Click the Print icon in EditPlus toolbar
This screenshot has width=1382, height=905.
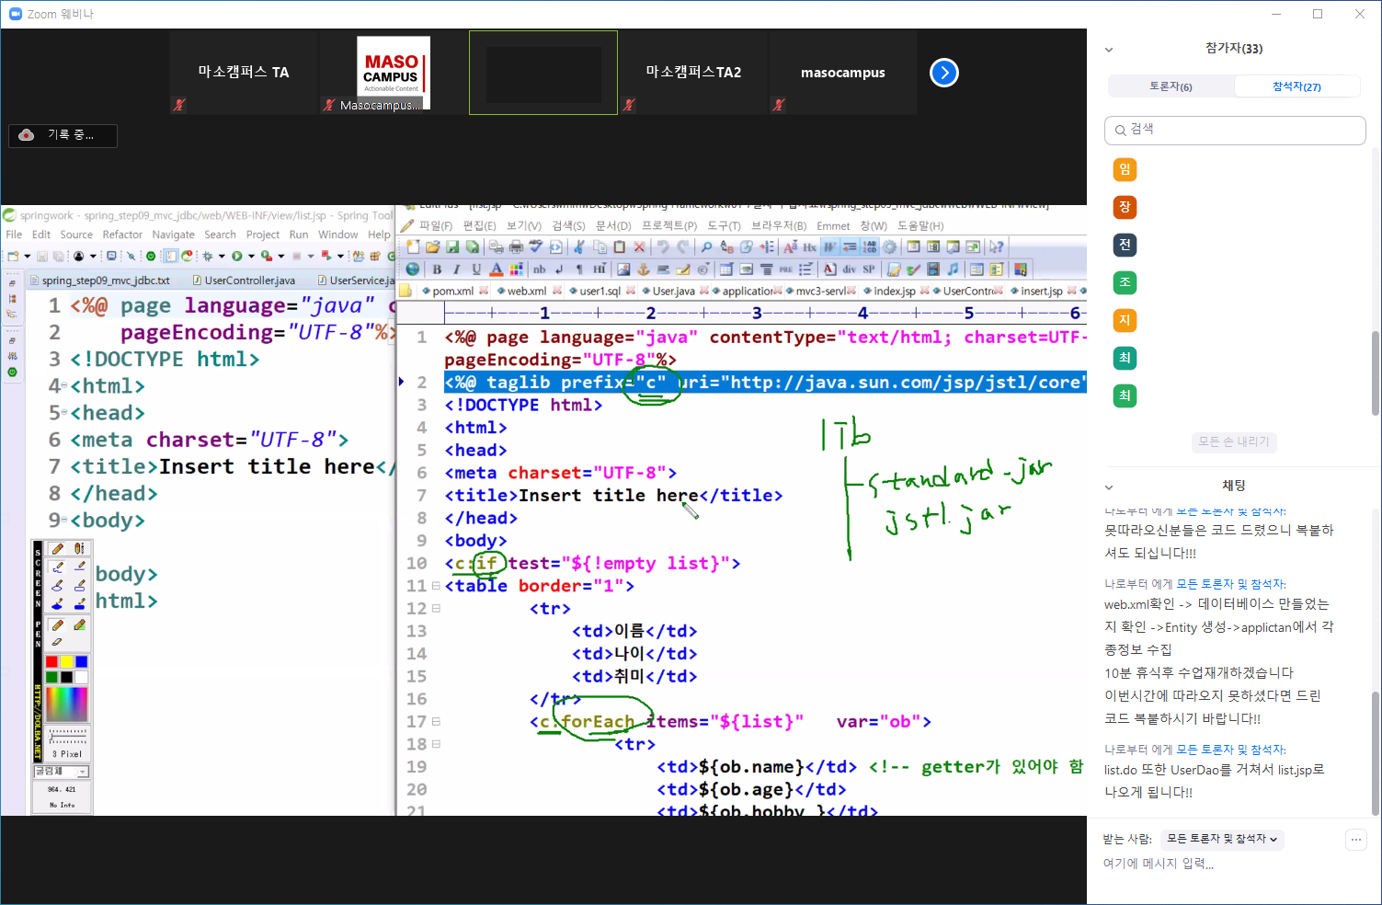click(516, 247)
